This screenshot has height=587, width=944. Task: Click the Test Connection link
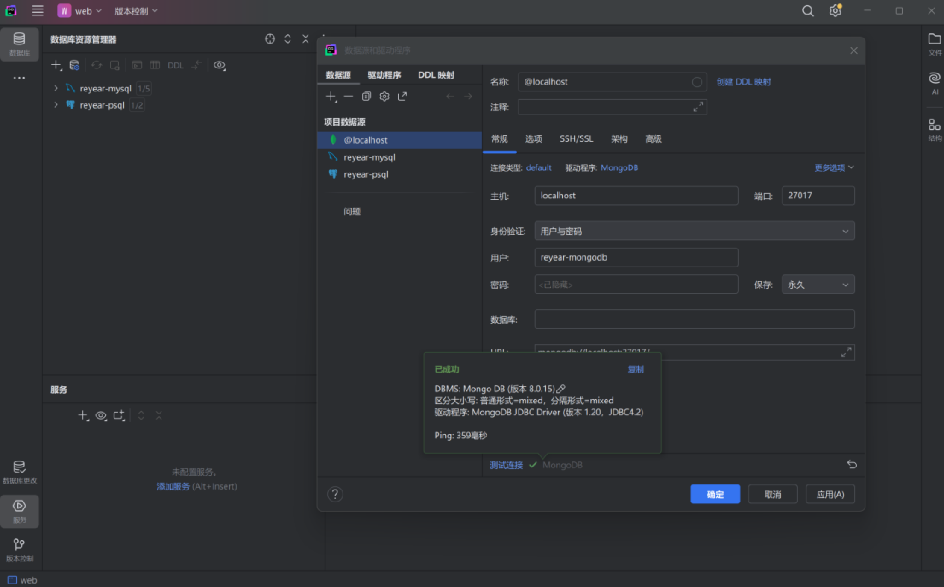click(506, 465)
